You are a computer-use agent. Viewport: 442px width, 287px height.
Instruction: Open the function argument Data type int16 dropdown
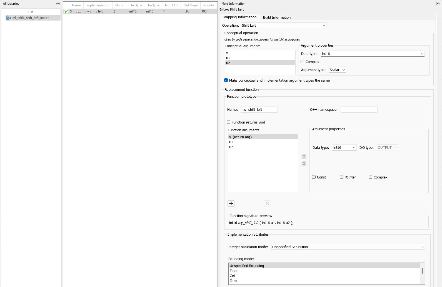pos(344,148)
